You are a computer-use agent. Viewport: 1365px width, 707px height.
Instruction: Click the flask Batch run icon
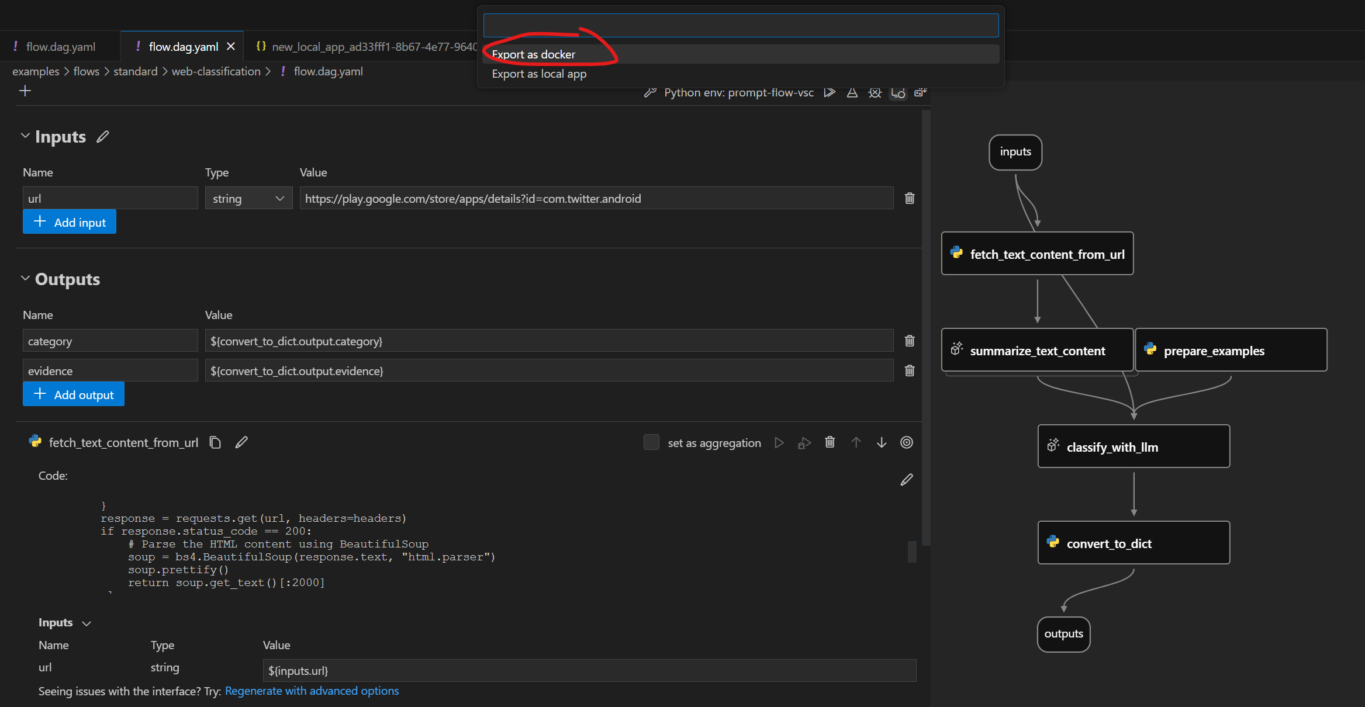pyautogui.click(x=852, y=92)
